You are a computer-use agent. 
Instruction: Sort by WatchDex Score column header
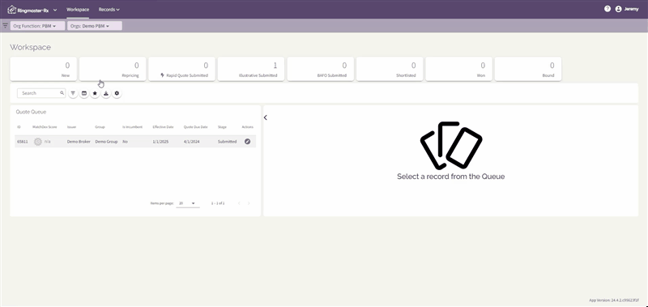coord(45,127)
